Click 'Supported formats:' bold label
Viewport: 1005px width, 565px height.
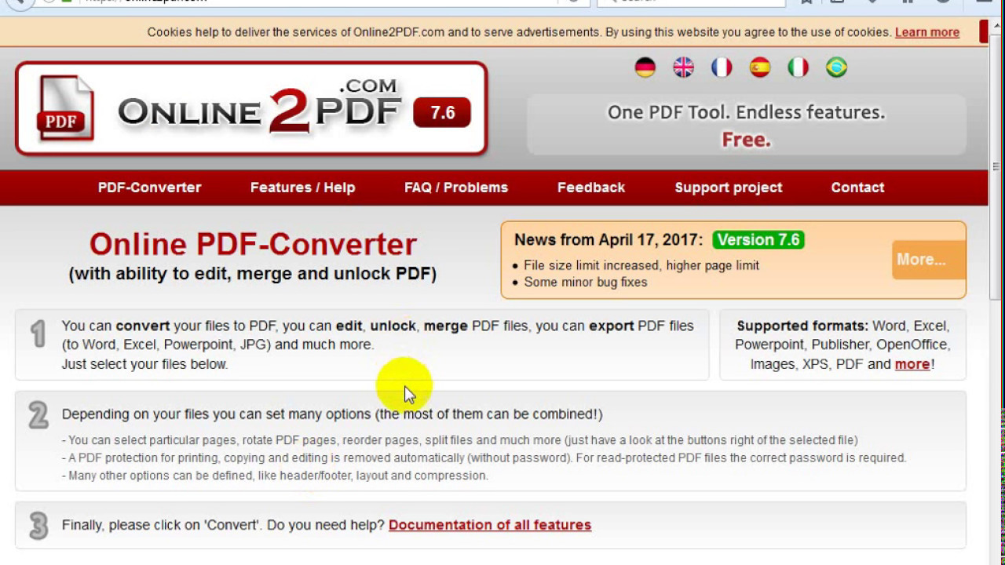click(802, 326)
